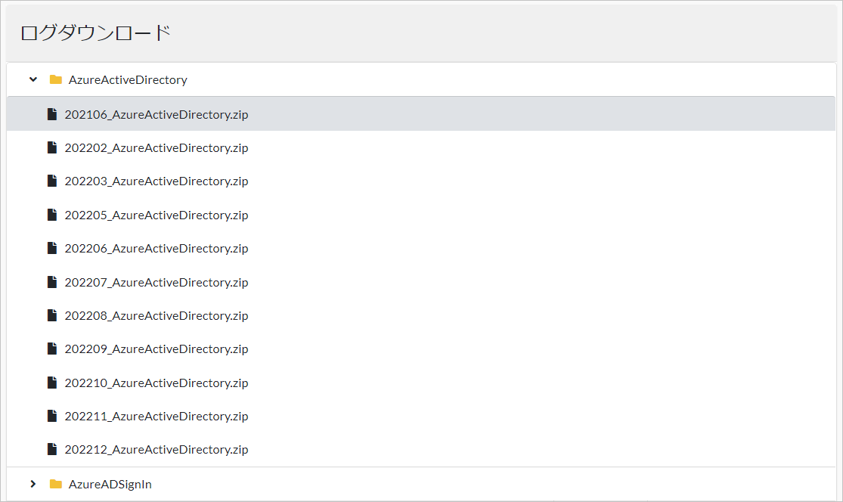The width and height of the screenshot is (843, 502).
Task: Click file icon for 202210_AzureActiveDirectory.zip
Action: click(52, 382)
